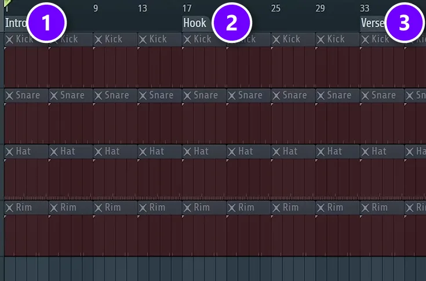
Task: Select the 'Snare' clip title at bar 33
Action: click(x=383, y=95)
